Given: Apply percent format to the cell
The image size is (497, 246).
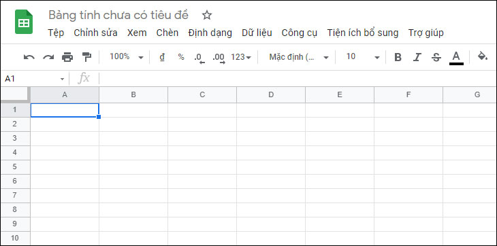Looking at the screenshot, I should [x=181, y=57].
